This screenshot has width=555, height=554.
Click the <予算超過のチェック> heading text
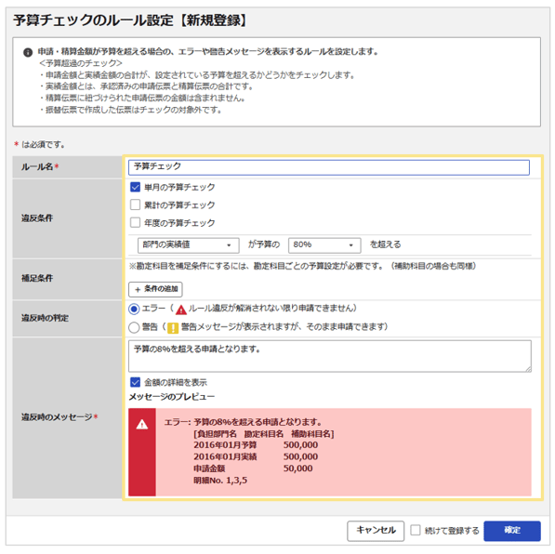[81, 63]
